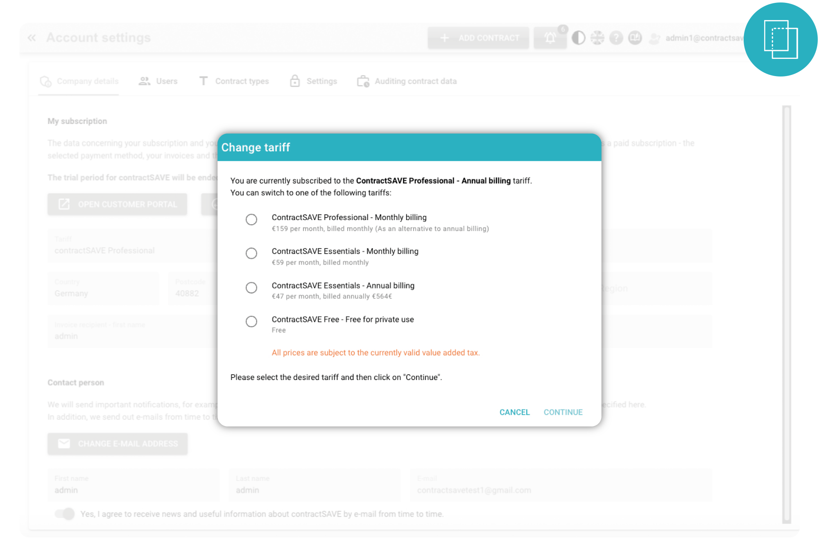Image resolution: width=819 pixels, height=560 pixels.
Task: Click the CONTINUE button
Action: pos(563,412)
